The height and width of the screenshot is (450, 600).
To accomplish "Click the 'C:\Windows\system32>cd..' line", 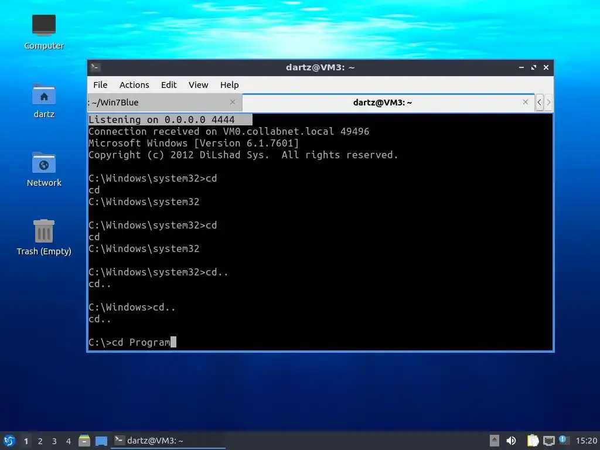I will coord(158,272).
